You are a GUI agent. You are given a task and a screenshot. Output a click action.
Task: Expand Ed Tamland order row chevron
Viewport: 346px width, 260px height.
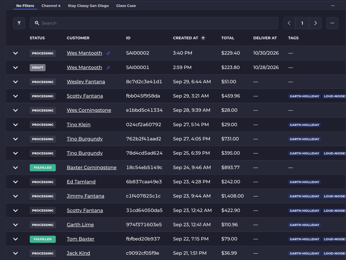coord(15,182)
